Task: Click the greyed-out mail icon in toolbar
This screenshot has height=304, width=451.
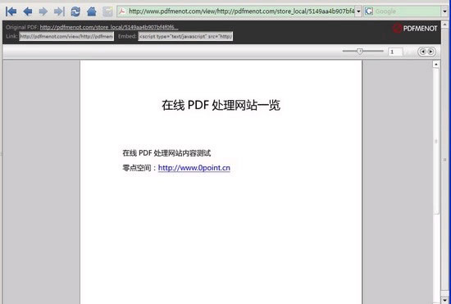Action: (107, 11)
